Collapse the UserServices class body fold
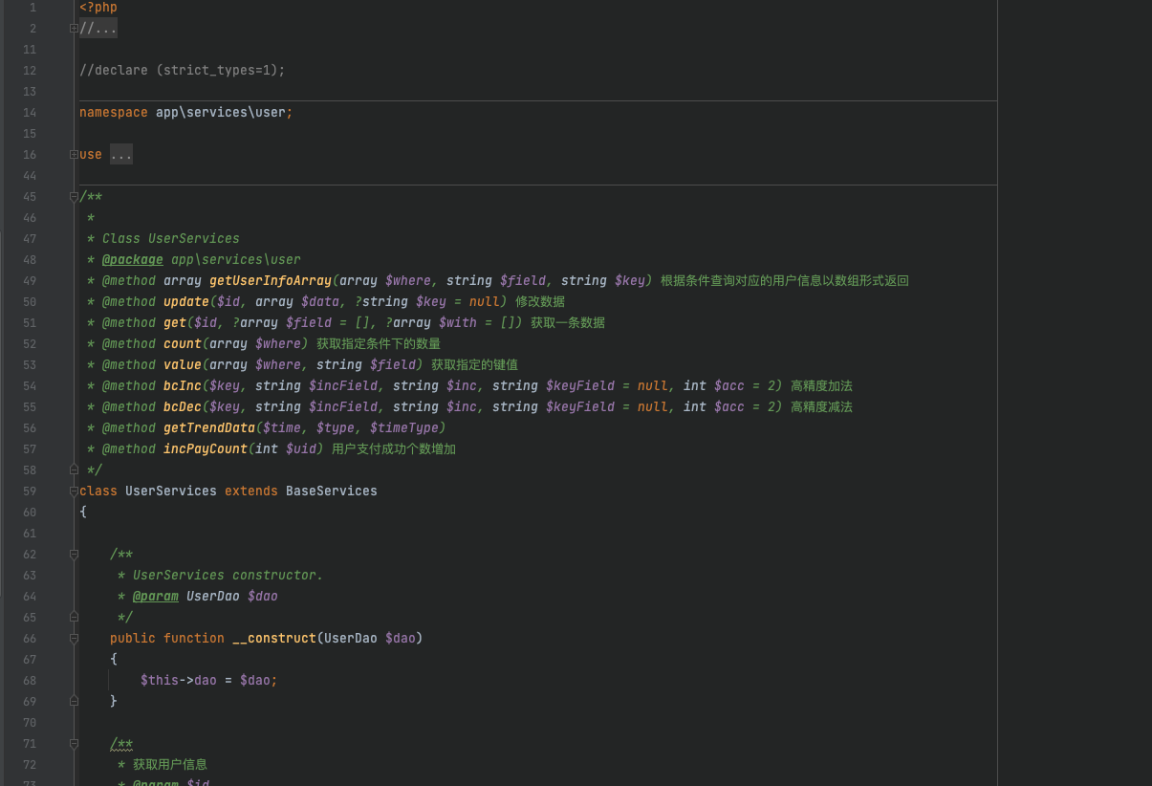 pyautogui.click(x=74, y=491)
